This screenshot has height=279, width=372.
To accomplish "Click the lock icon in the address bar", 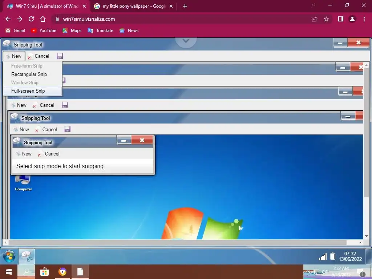I will pyautogui.click(x=57, y=19).
